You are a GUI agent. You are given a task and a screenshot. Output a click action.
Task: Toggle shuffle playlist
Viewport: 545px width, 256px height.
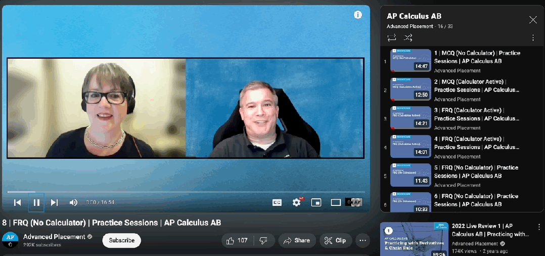[x=408, y=37]
